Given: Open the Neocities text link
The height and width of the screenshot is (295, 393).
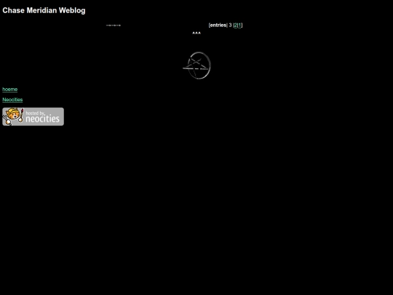Looking at the screenshot, I should 12,100.
